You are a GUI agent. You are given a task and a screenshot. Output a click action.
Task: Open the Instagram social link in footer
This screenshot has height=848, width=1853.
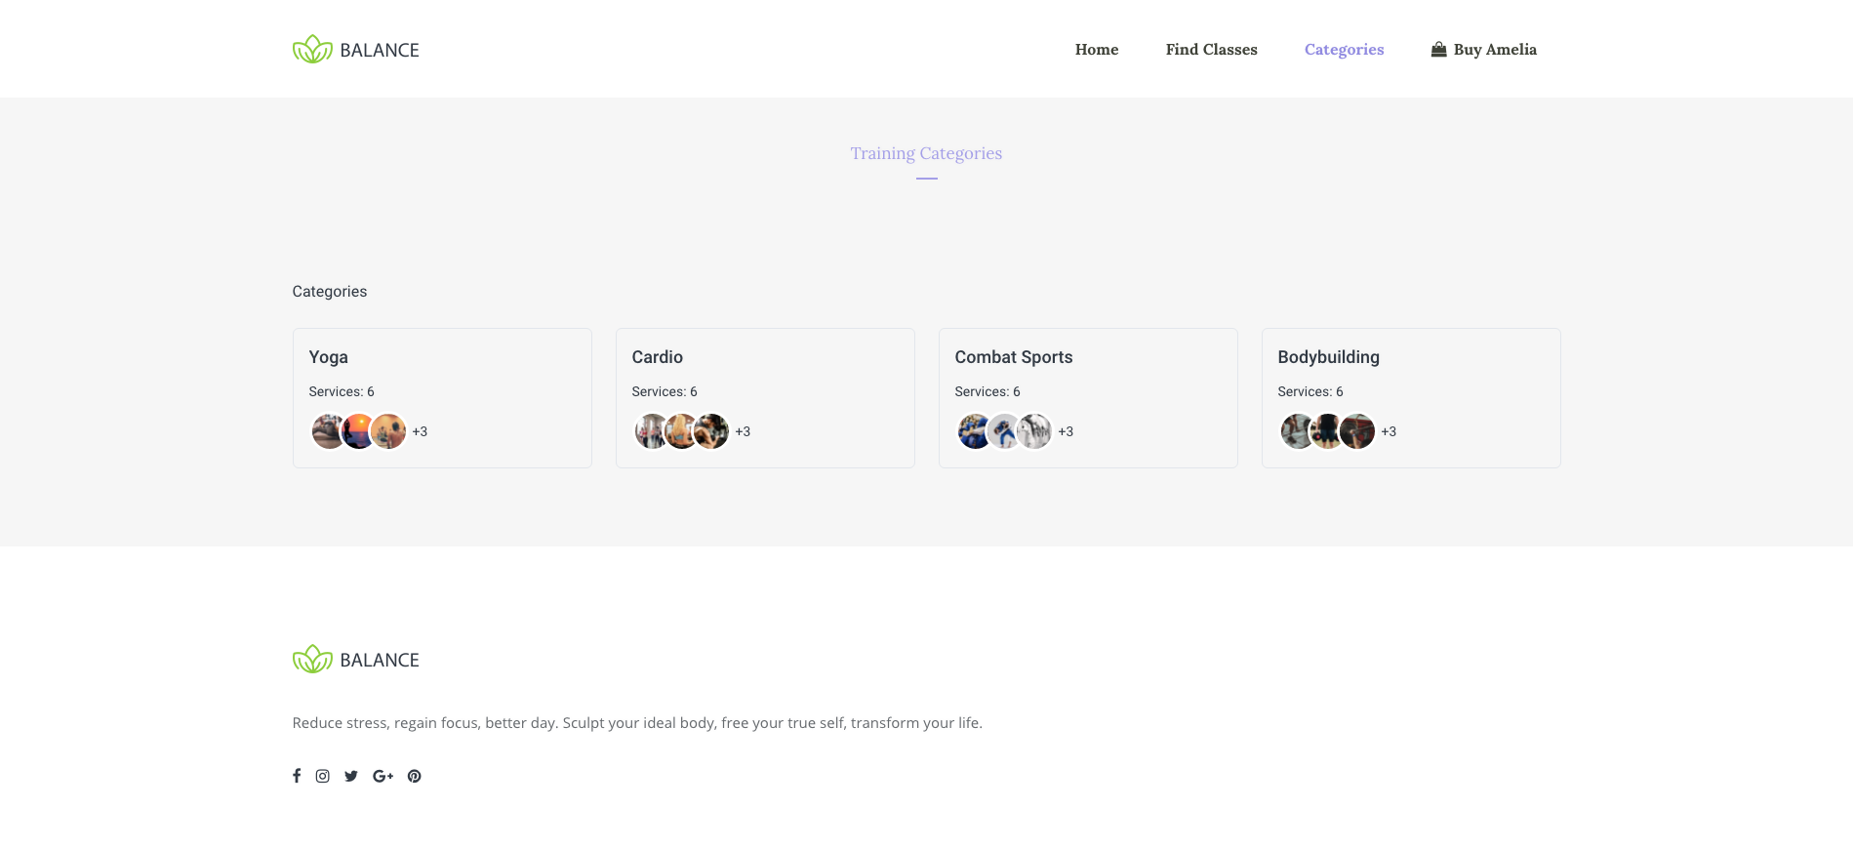(323, 776)
